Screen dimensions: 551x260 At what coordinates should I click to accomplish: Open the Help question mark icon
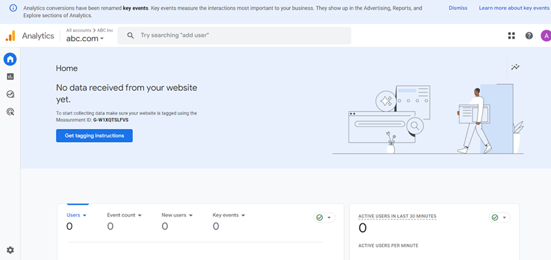(x=529, y=36)
